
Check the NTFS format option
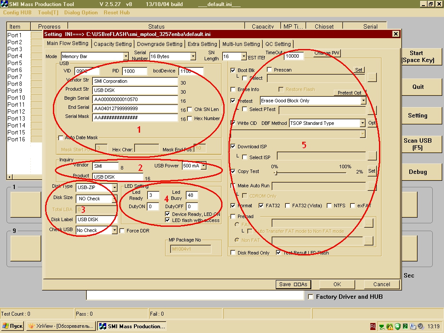329,205
